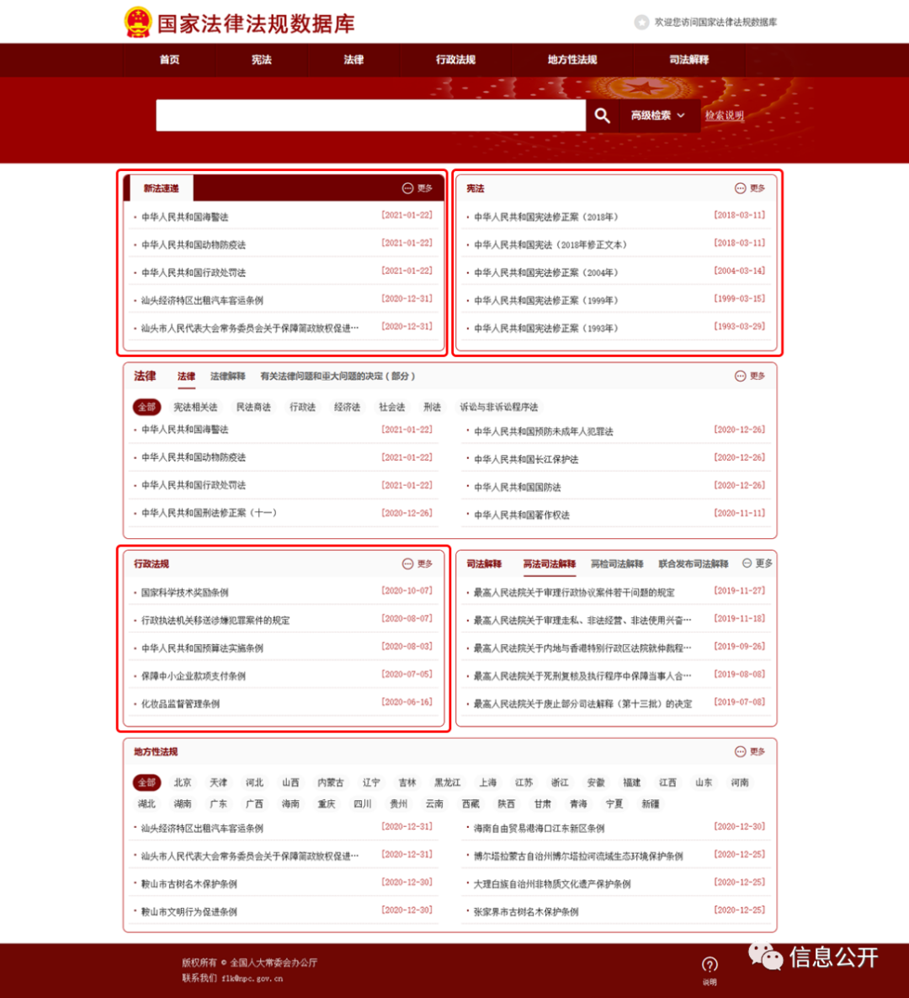The height and width of the screenshot is (998, 909).
Task: Filter local regulations by 黑龙江
Action: click(447, 782)
